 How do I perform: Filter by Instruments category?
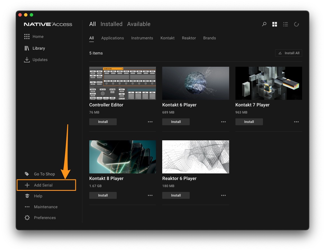142,38
